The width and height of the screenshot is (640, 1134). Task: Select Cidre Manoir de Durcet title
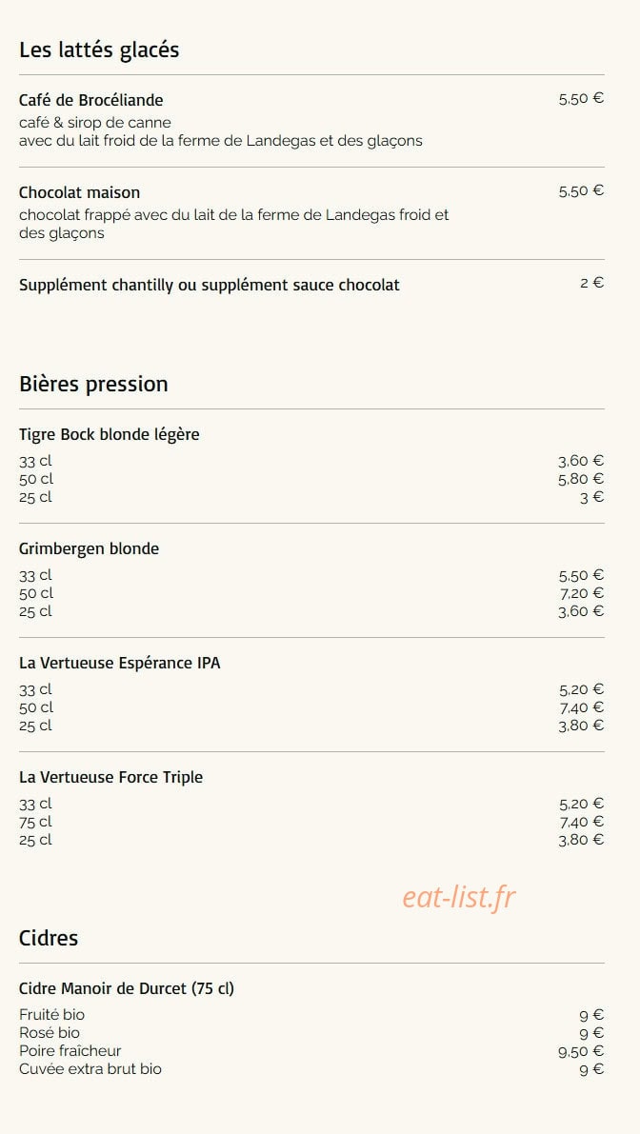[x=127, y=988]
